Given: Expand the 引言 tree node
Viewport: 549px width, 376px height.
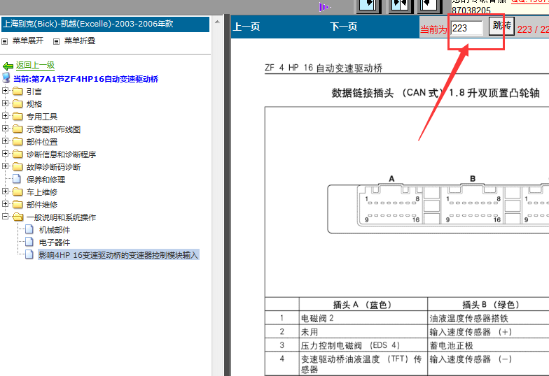Looking at the screenshot, I should 5,91.
